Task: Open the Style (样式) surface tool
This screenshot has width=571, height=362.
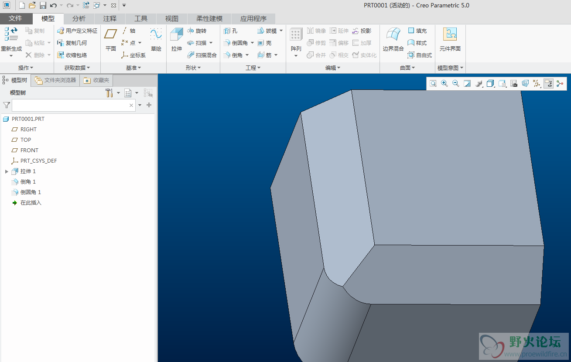Action: coord(417,43)
